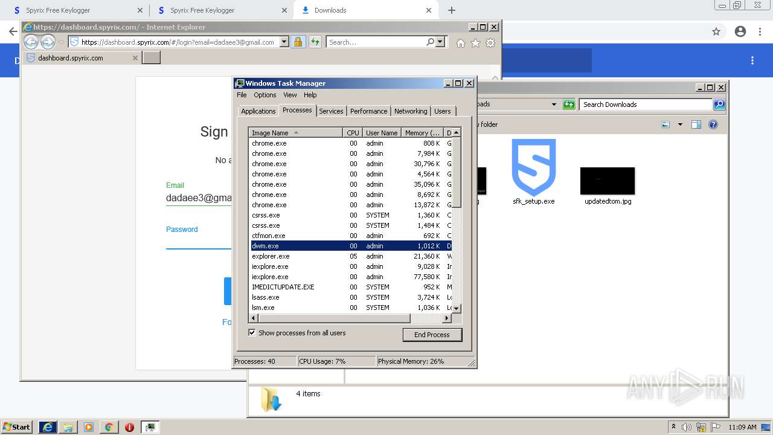Launch Internet Explorer from taskbar
The width and height of the screenshot is (773, 435).
[48, 427]
